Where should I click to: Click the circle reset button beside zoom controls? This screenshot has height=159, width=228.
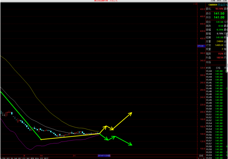point(204,158)
